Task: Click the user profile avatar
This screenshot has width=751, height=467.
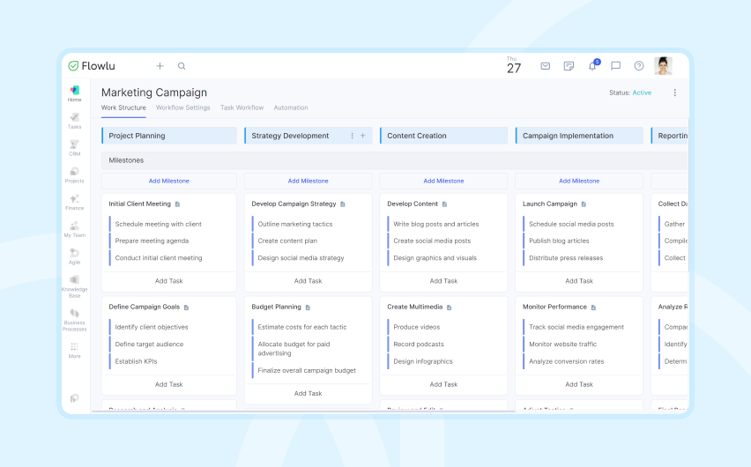Action: point(663,66)
